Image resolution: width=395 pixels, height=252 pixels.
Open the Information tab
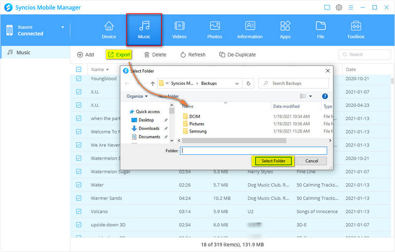click(x=250, y=30)
